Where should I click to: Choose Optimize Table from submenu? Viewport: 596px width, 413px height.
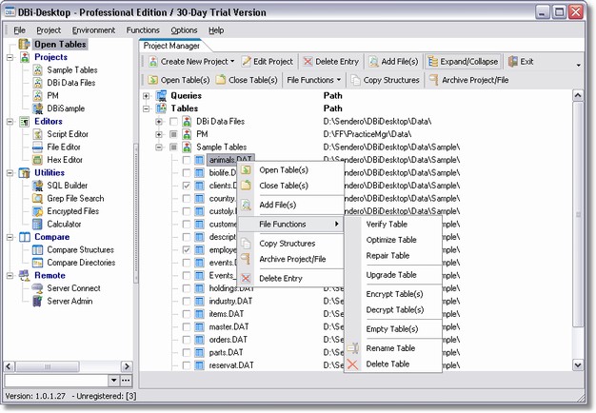coord(391,240)
